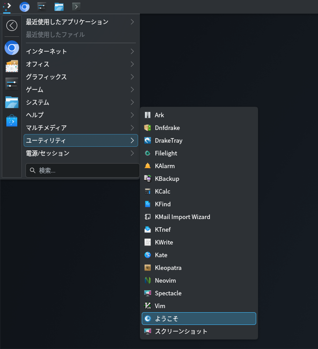This screenshot has height=349, width=318.
Task: Expand the マルチメディア category
Action: (81, 128)
